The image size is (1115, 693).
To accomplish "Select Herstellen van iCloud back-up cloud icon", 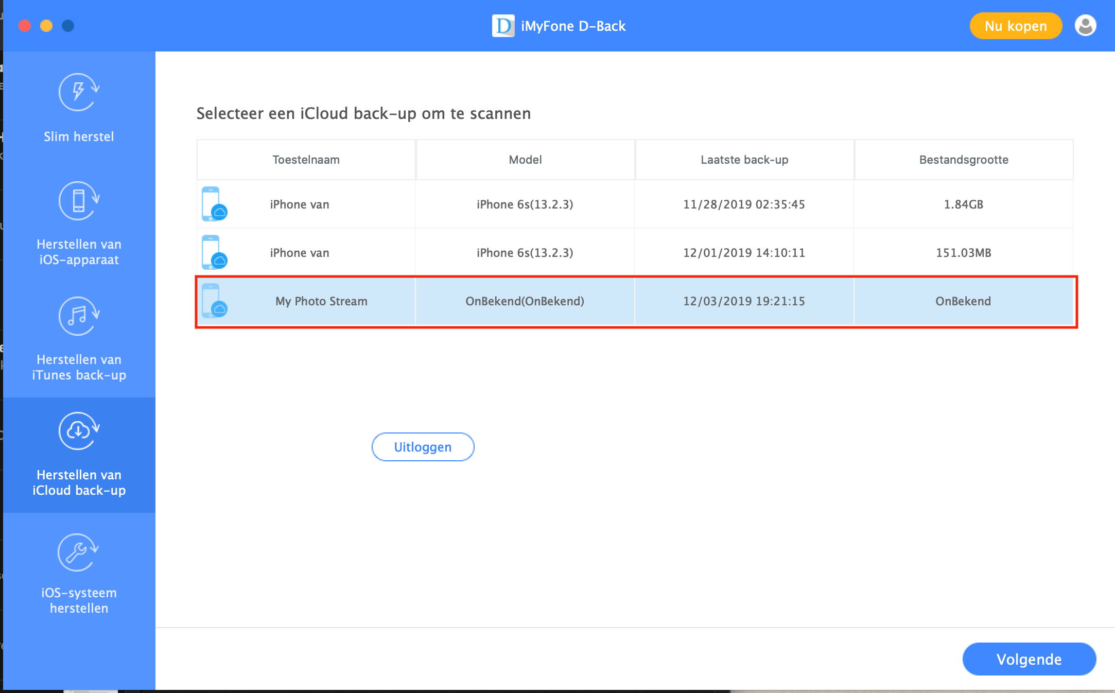I will click(78, 431).
